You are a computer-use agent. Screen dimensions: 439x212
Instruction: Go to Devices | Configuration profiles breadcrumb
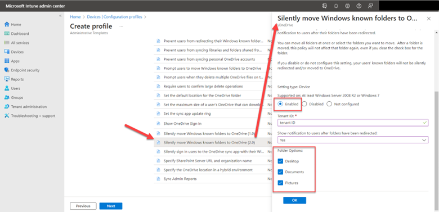pyautogui.click(x=114, y=17)
